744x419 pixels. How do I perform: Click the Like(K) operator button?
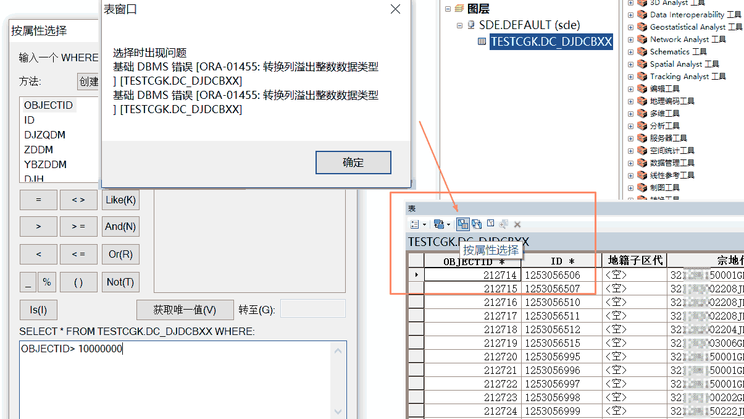click(x=120, y=200)
